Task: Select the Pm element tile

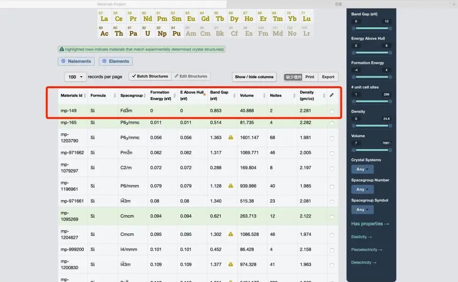Action: [x=162, y=16]
